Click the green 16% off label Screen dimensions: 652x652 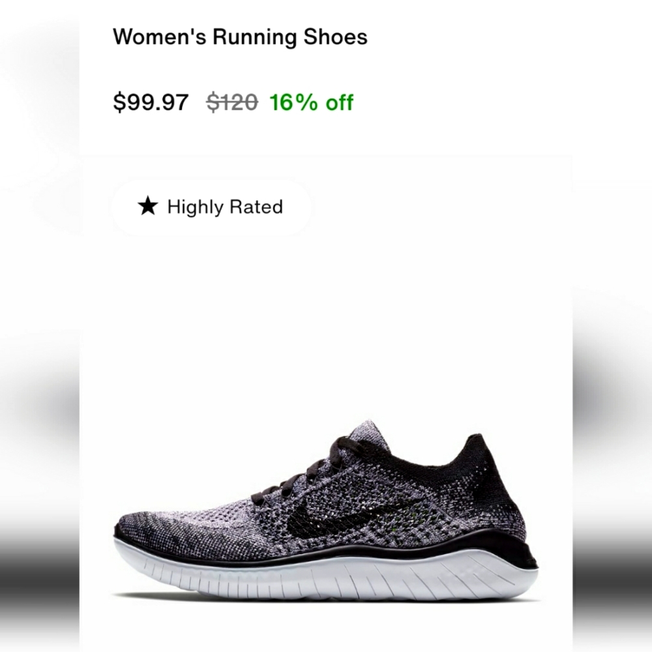point(312,102)
